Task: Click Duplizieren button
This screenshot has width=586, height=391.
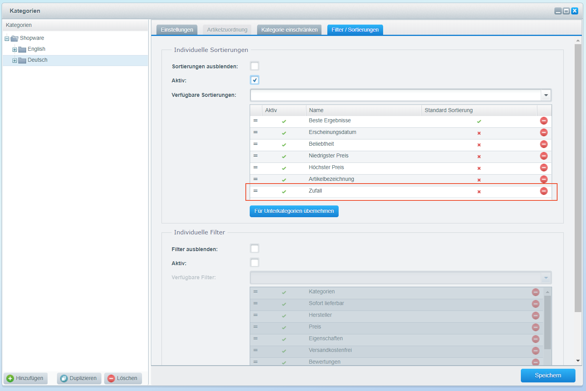Action: tap(79, 378)
